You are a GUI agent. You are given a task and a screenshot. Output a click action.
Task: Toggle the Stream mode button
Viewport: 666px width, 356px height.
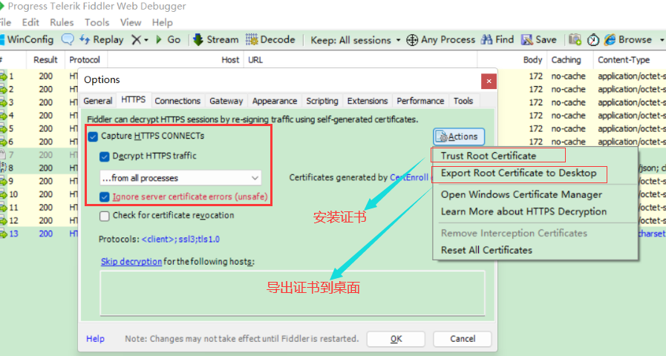coord(216,39)
